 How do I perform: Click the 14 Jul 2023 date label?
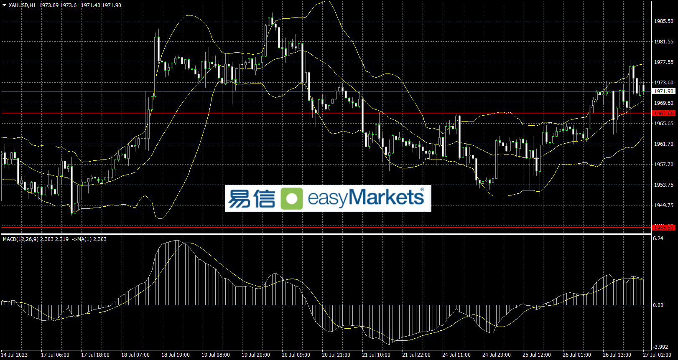pyautogui.click(x=15, y=355)
